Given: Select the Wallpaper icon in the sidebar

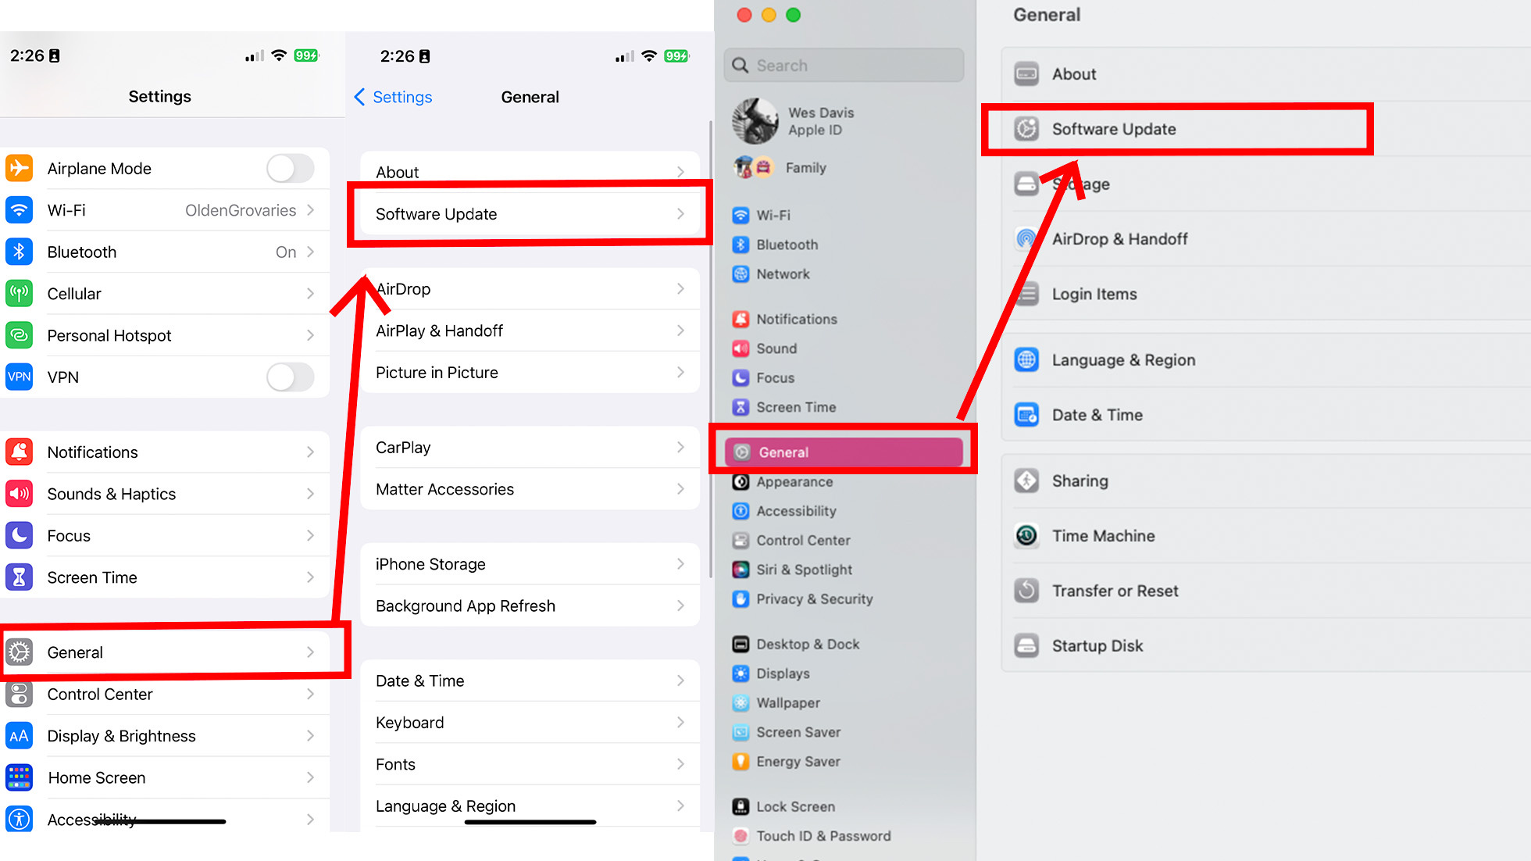Looking at the screenshot, I should tap(740, 702).
